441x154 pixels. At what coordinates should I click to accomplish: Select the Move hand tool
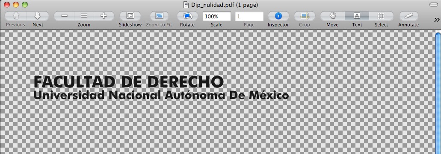coord(332,16)
